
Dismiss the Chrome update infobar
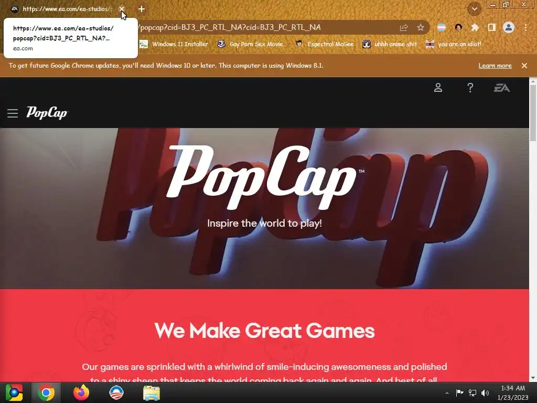(524, 66)
